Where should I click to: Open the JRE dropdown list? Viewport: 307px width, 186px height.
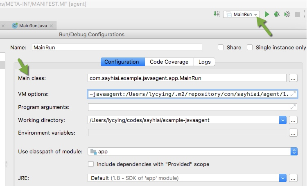(x=282, y=178)
